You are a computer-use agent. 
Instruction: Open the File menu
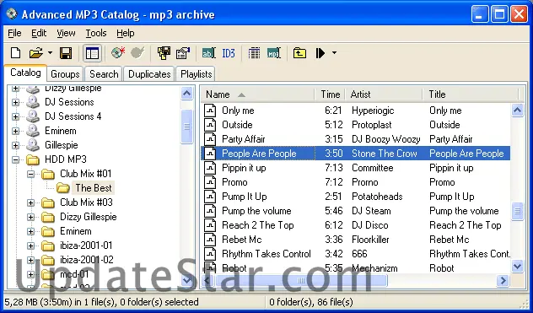(14, 33)
